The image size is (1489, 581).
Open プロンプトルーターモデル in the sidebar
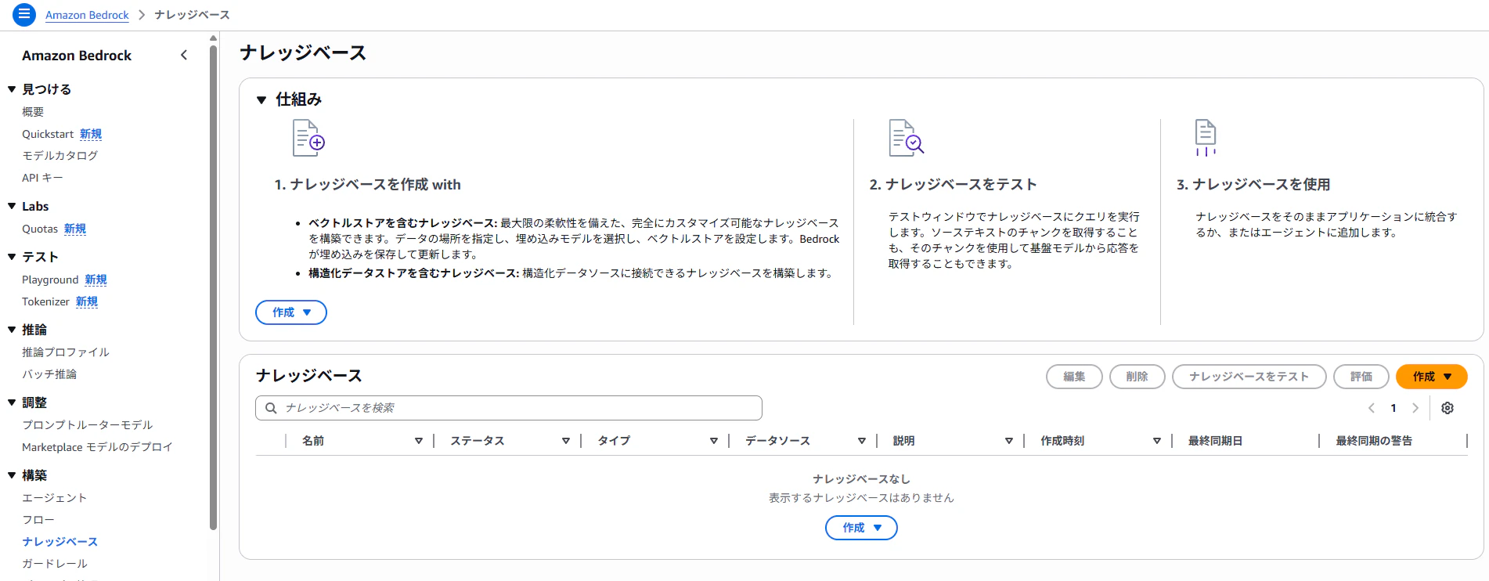tap(88, 425)
